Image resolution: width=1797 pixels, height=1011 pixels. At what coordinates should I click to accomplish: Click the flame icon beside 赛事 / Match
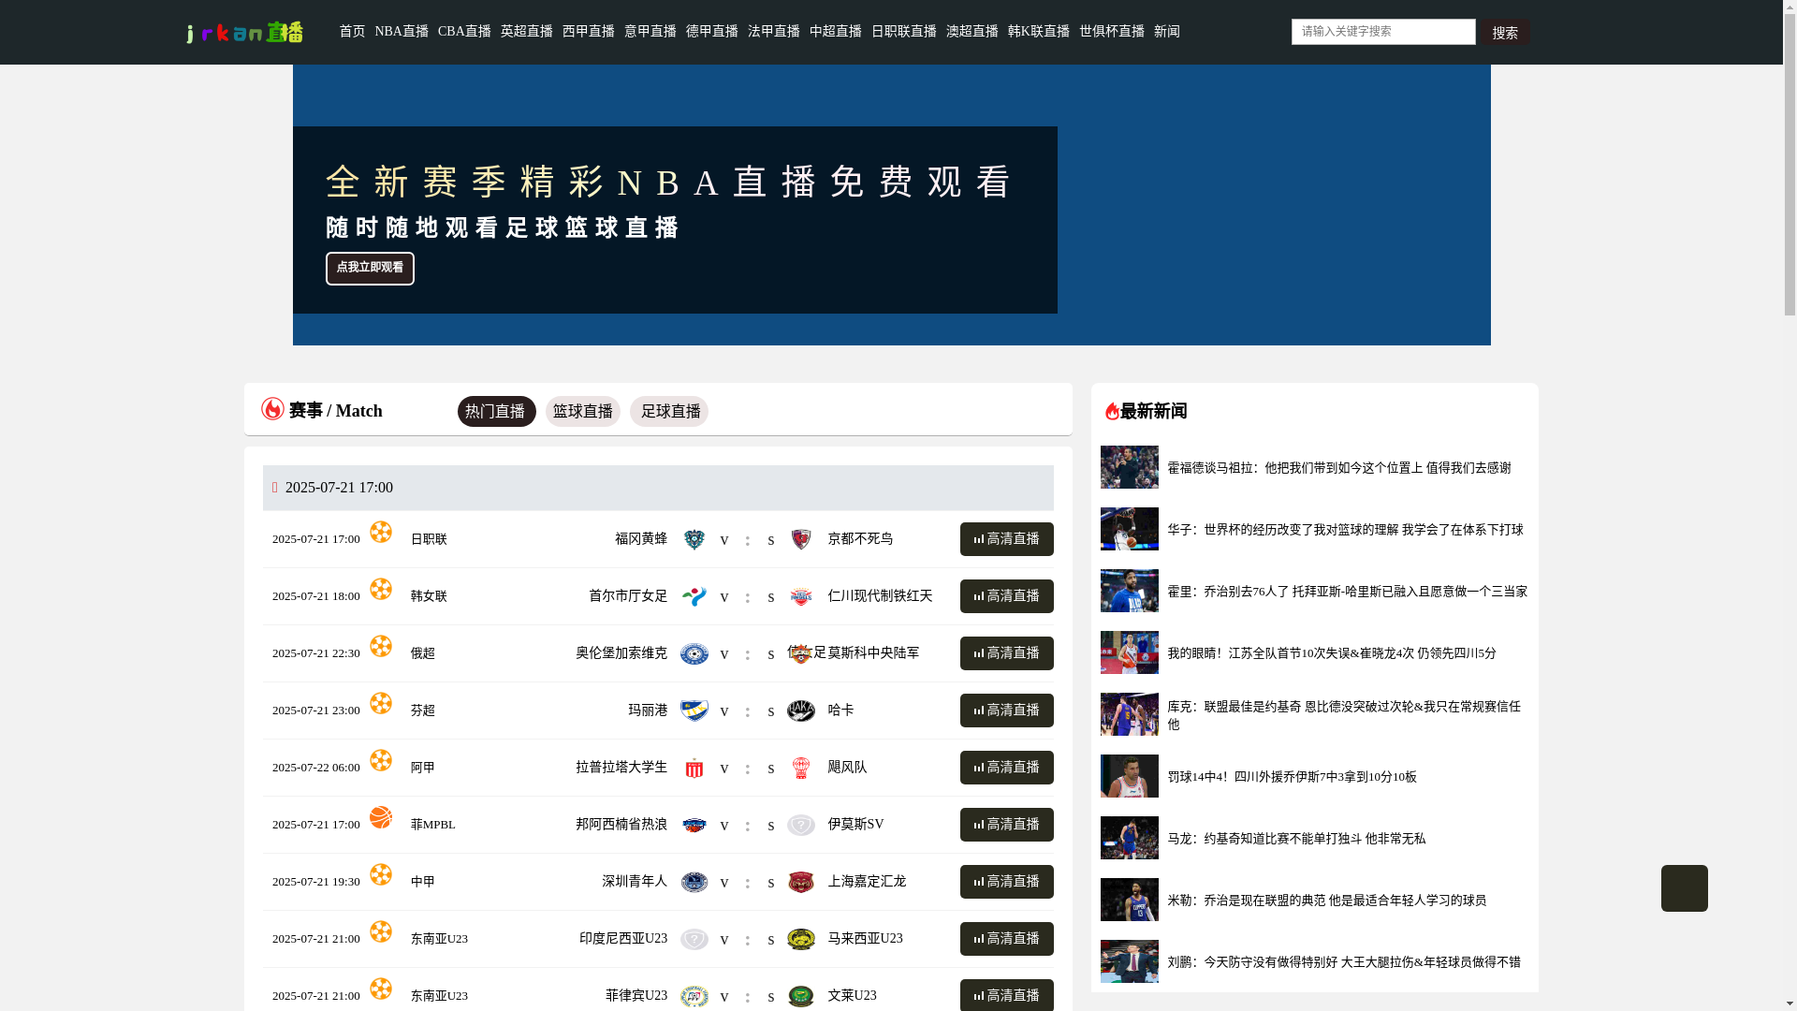(272, 409)
